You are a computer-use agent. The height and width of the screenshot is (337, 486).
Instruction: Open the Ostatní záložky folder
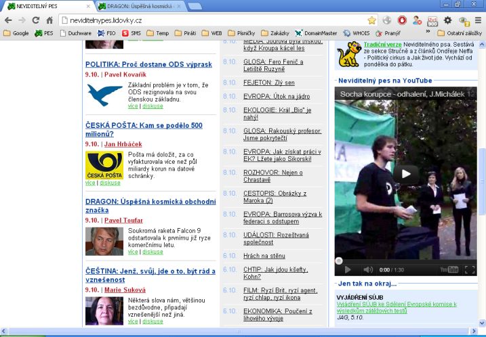[460, 33]
